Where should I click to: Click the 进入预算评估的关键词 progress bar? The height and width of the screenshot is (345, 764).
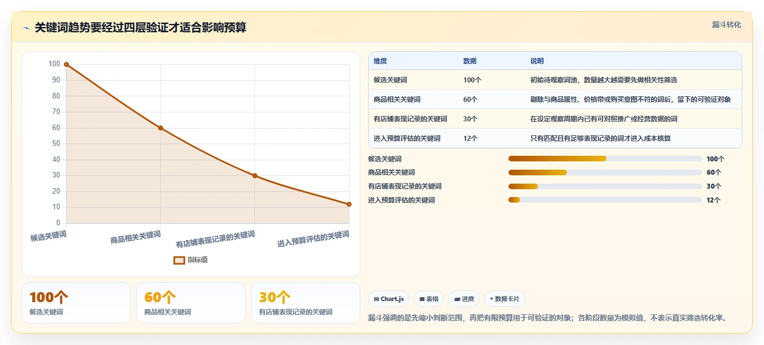point(605,200)
